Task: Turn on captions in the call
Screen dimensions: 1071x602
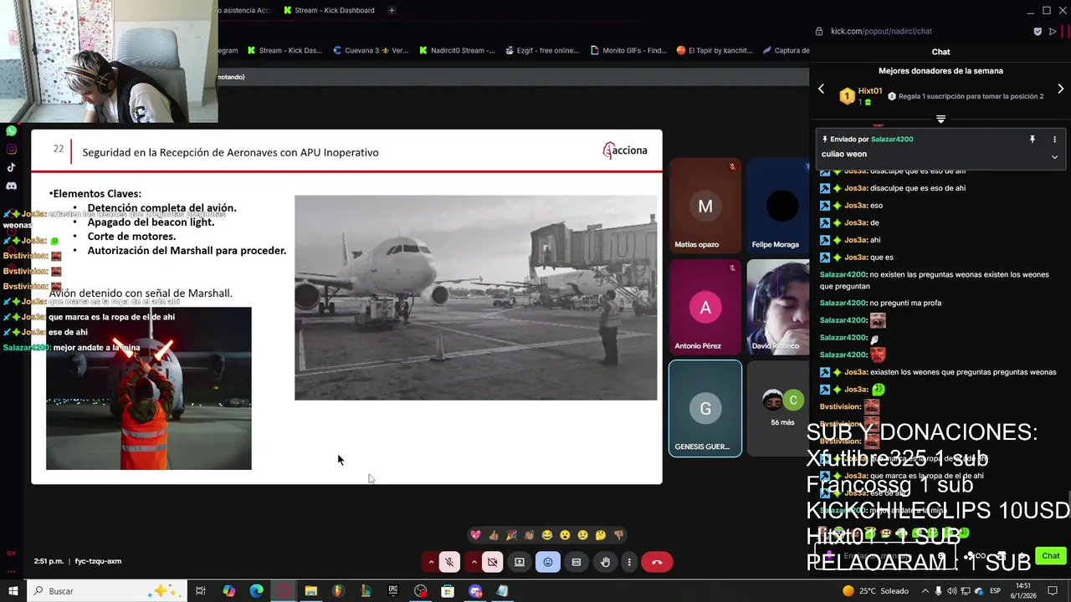Action: coord(576,562)
